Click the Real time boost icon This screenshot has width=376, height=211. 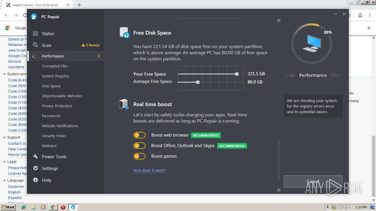(124, 104)
